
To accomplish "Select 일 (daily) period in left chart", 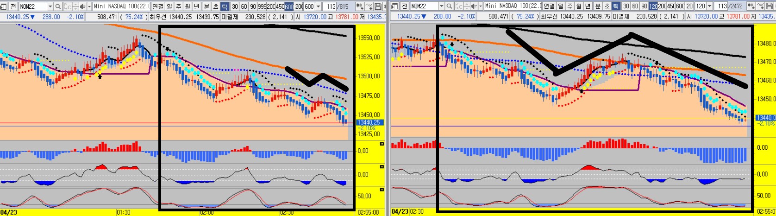I will click(x=169, y=6).
